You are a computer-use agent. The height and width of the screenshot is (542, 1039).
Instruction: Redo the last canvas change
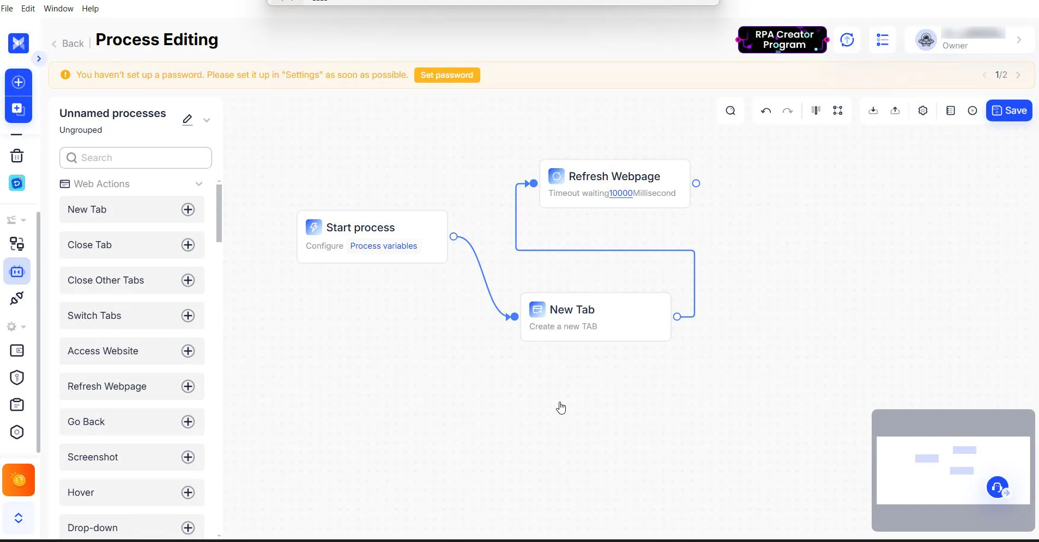pos(788,110)
